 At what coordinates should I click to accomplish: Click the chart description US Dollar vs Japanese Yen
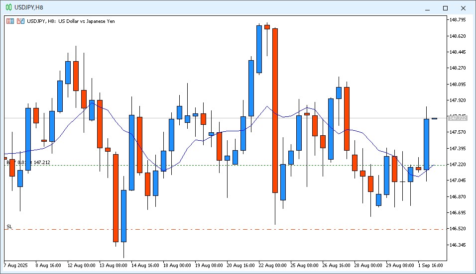click(x=87, y=21)
